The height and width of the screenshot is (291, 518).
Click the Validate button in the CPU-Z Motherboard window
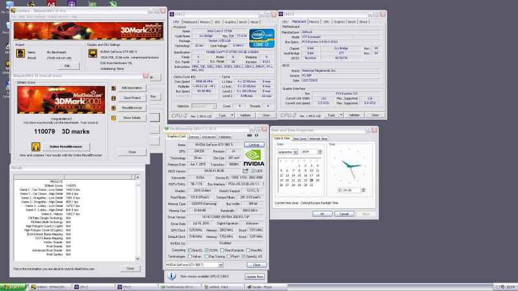[x=354, y=115]
